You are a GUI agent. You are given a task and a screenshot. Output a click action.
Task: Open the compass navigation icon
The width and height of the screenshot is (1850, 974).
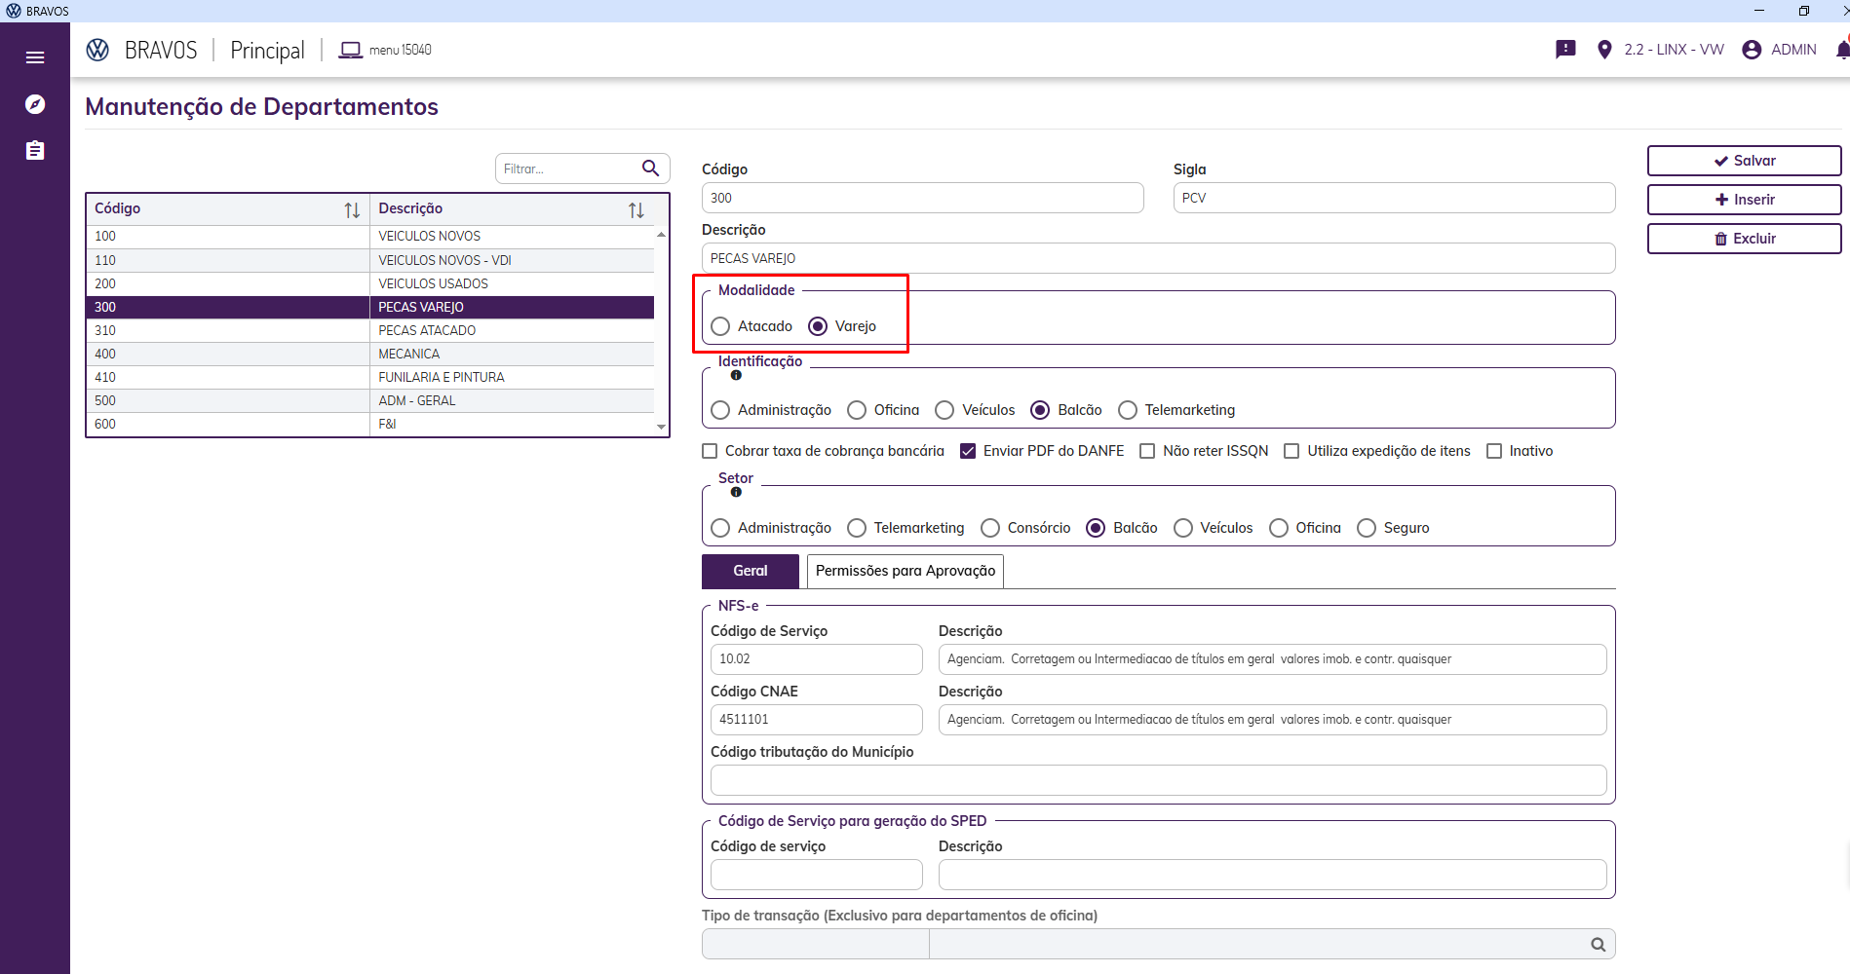35,104
